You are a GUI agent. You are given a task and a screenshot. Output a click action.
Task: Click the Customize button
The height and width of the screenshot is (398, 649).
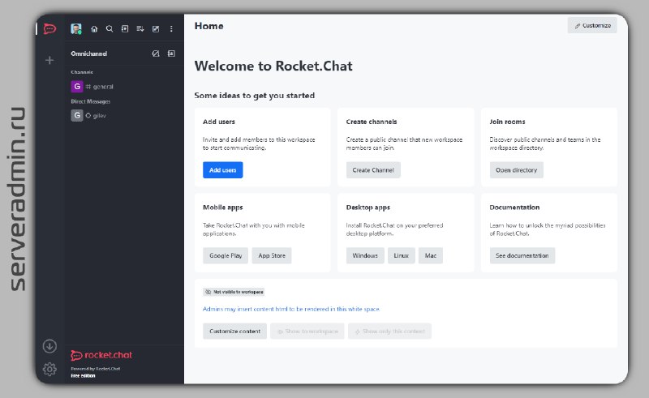point(592,26)
